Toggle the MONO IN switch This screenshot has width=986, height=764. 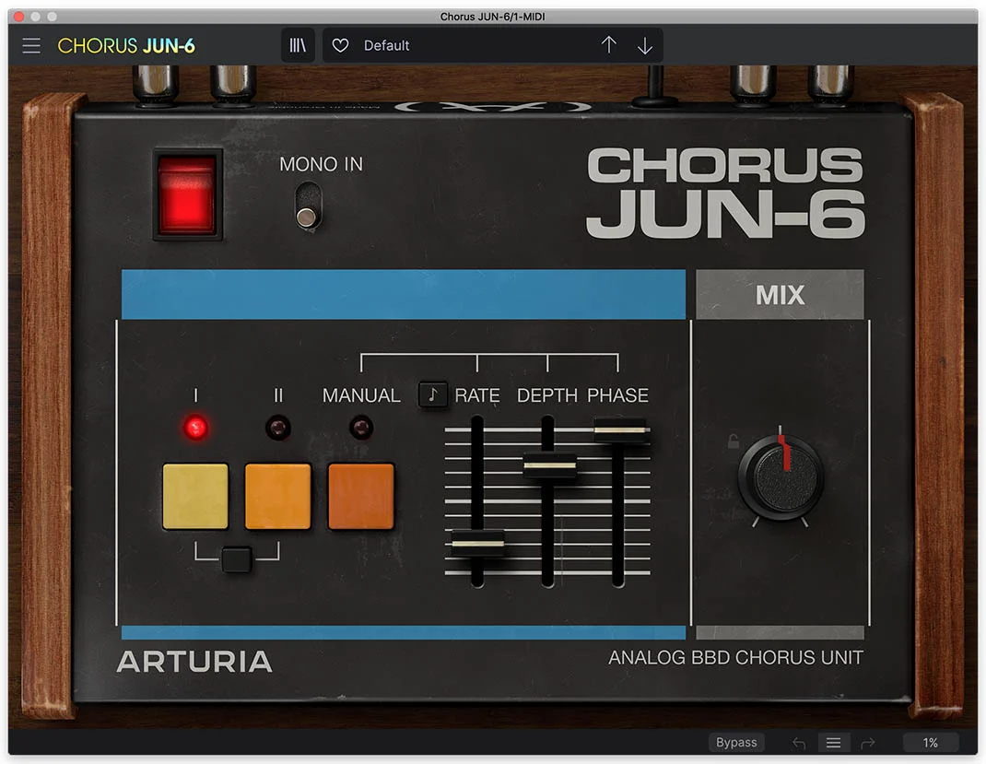[308, 203]
